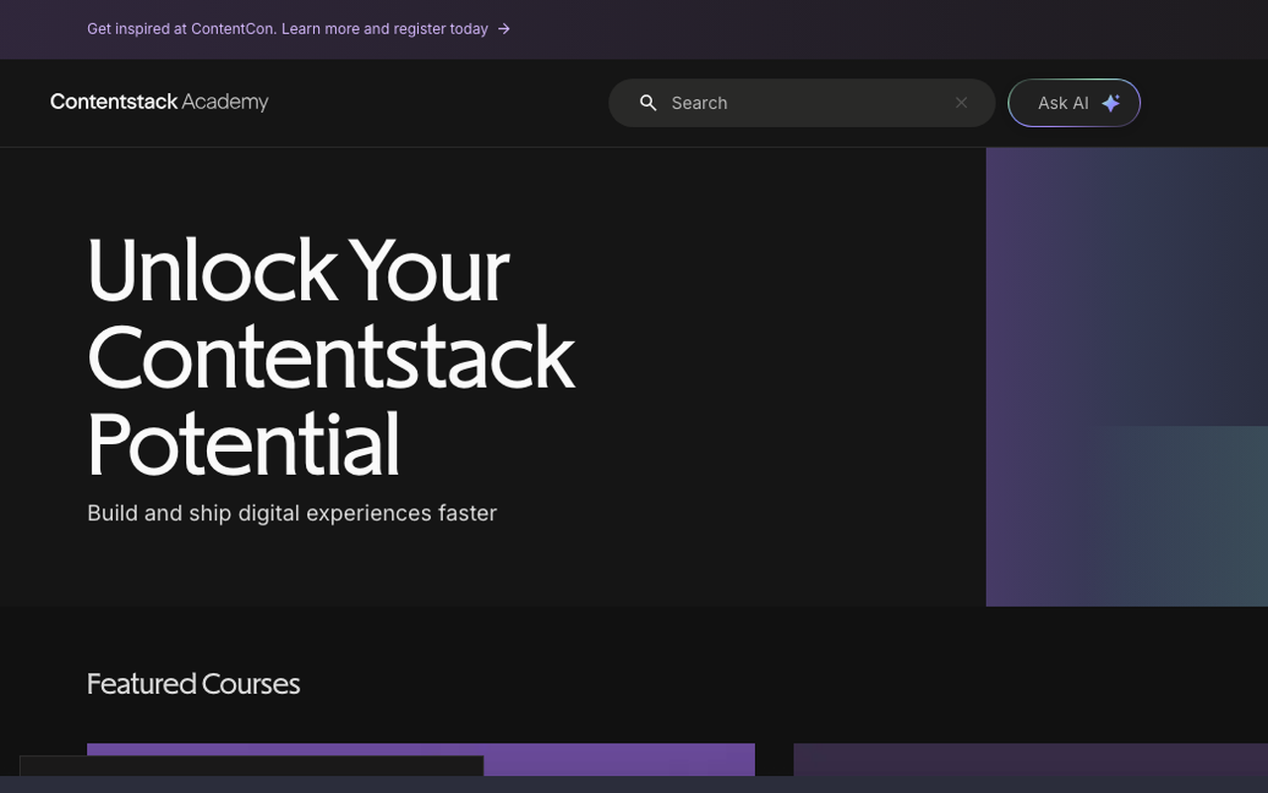Clear search with the X icon
The height and width of the screenshot is (793, 1268).
[x=961, y=103]
